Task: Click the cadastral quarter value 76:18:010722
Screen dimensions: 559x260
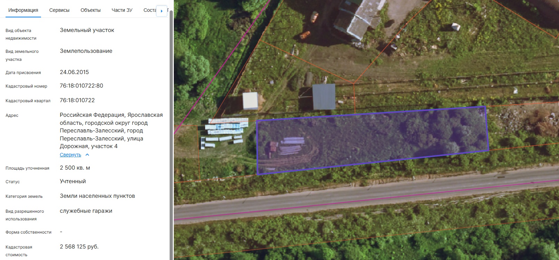Action: (x=77, y=100)
